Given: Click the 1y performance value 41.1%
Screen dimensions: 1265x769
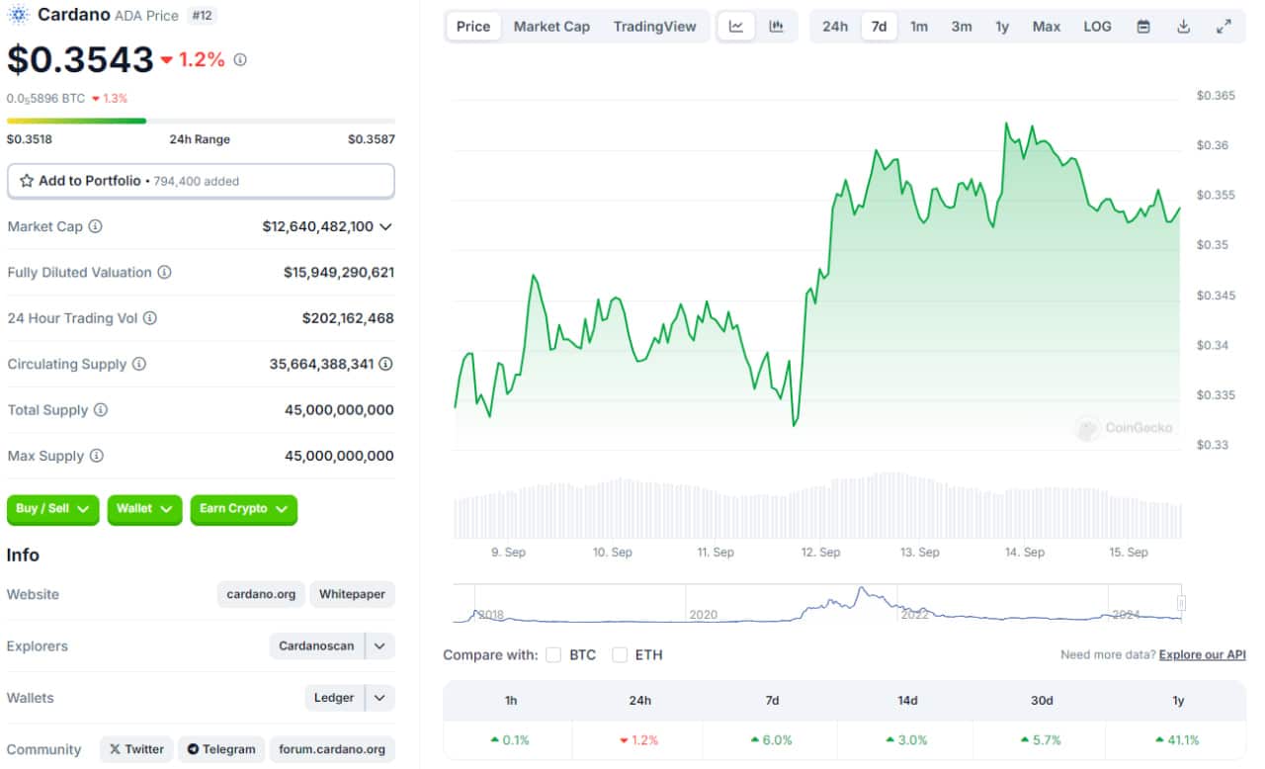Looking at the screenshot, I should click(1177, 739).
